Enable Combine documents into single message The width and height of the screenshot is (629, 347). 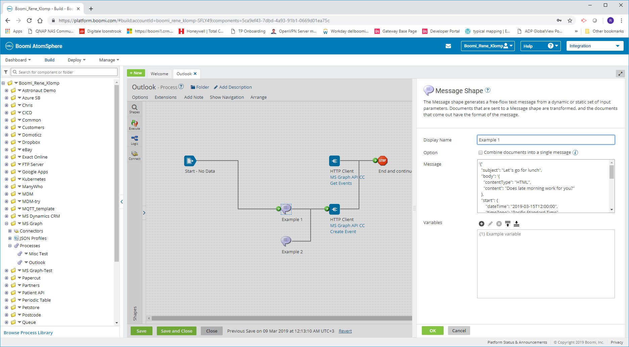pos(481,153)
